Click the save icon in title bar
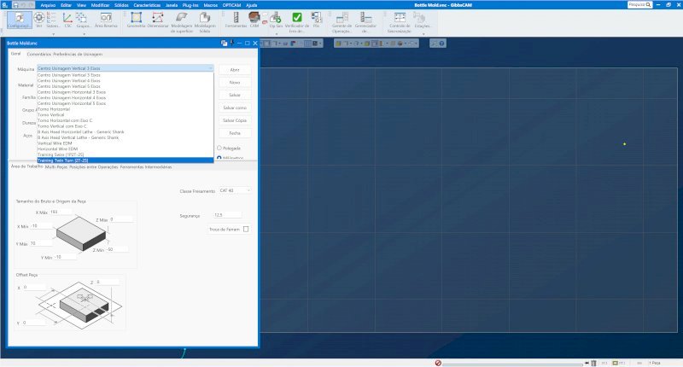 (x=15, y=5)
